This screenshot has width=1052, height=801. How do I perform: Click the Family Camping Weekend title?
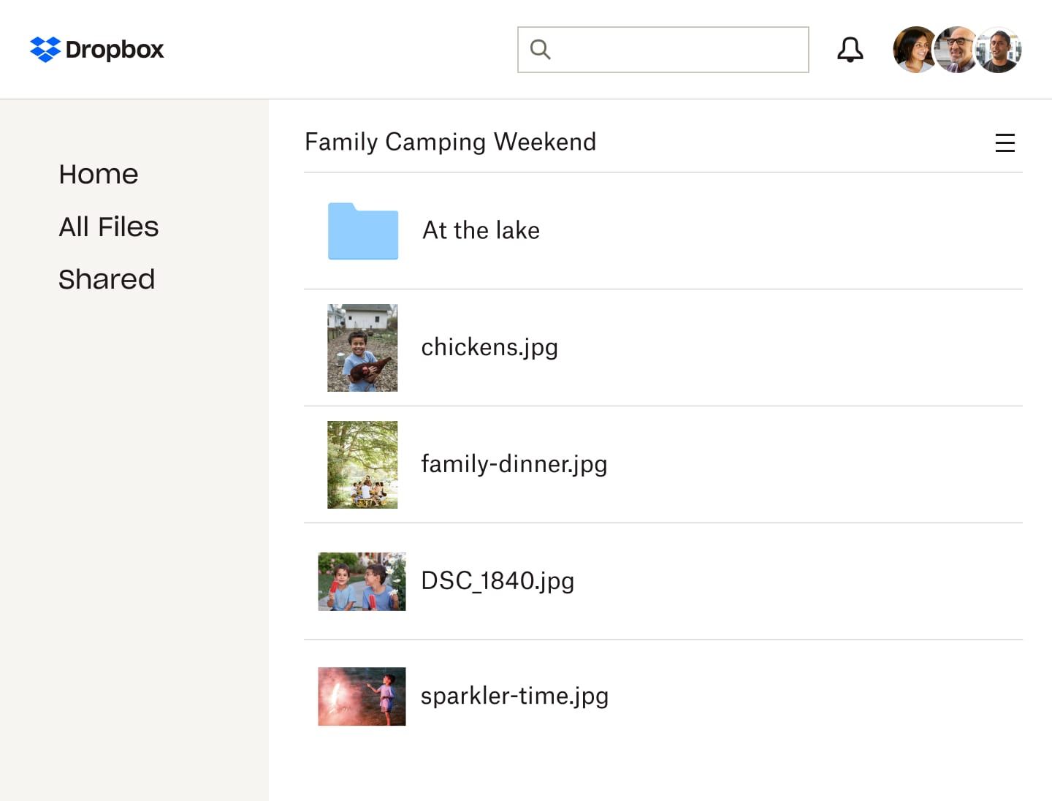point(451,142)
